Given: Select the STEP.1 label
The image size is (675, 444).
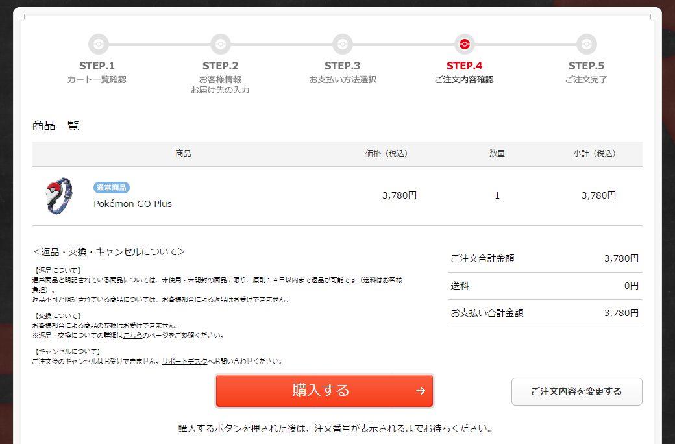Looking at the screenshot, I should coord(97,66).
